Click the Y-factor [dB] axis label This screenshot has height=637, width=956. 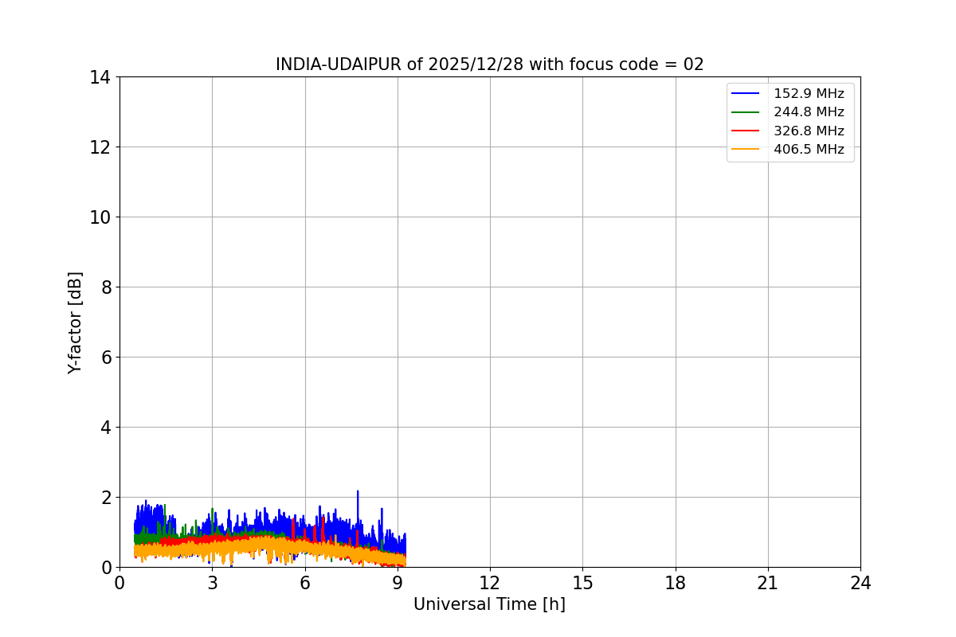pyautogui.click(x=75, y=322)
